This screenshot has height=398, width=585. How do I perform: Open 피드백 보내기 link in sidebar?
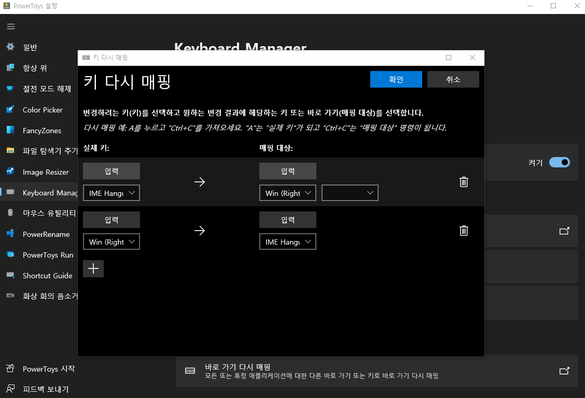[46, 389]
